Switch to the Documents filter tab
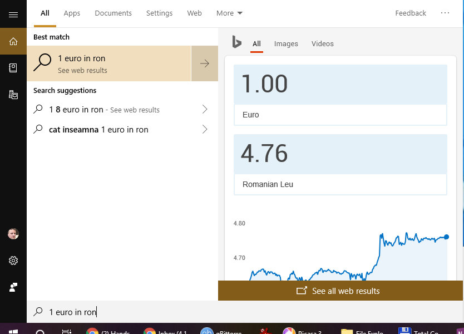 point(113,13)
